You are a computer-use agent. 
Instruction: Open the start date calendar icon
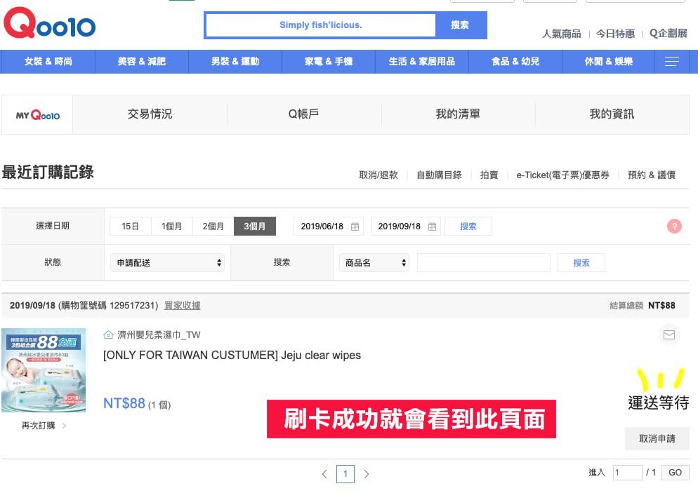click(x=355, y=227)
